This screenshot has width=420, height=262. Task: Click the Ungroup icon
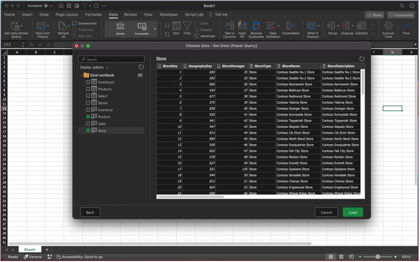click(x=345, y=26)
